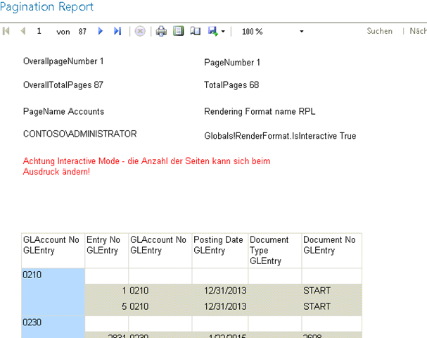Open the page setup icon

click(x=195, y=32)
